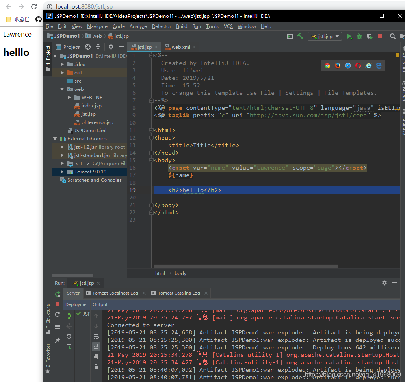This screenshot has width=405, height=382.
Task: Expand the Tomcat 9.0.19 library
Action: tap(62, 172)
